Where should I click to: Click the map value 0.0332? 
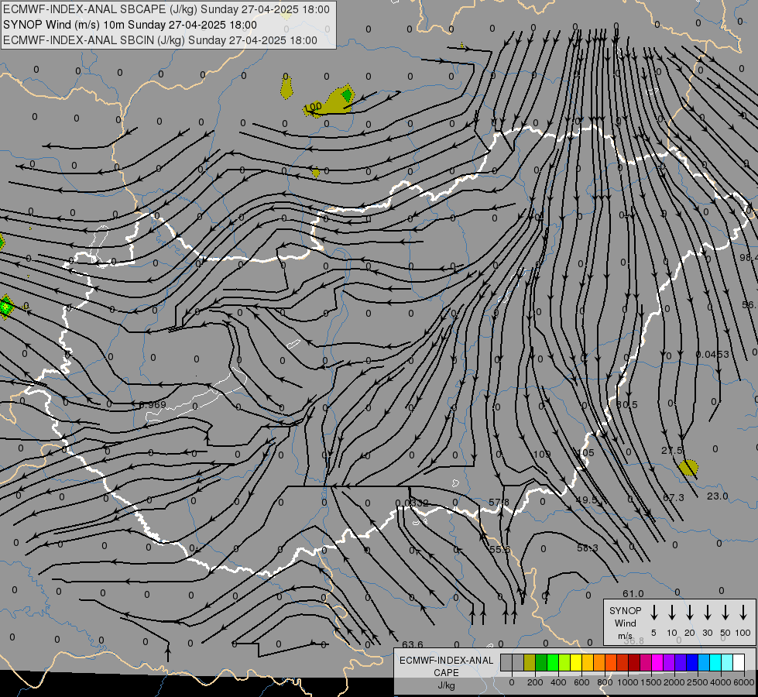point(412,503)
